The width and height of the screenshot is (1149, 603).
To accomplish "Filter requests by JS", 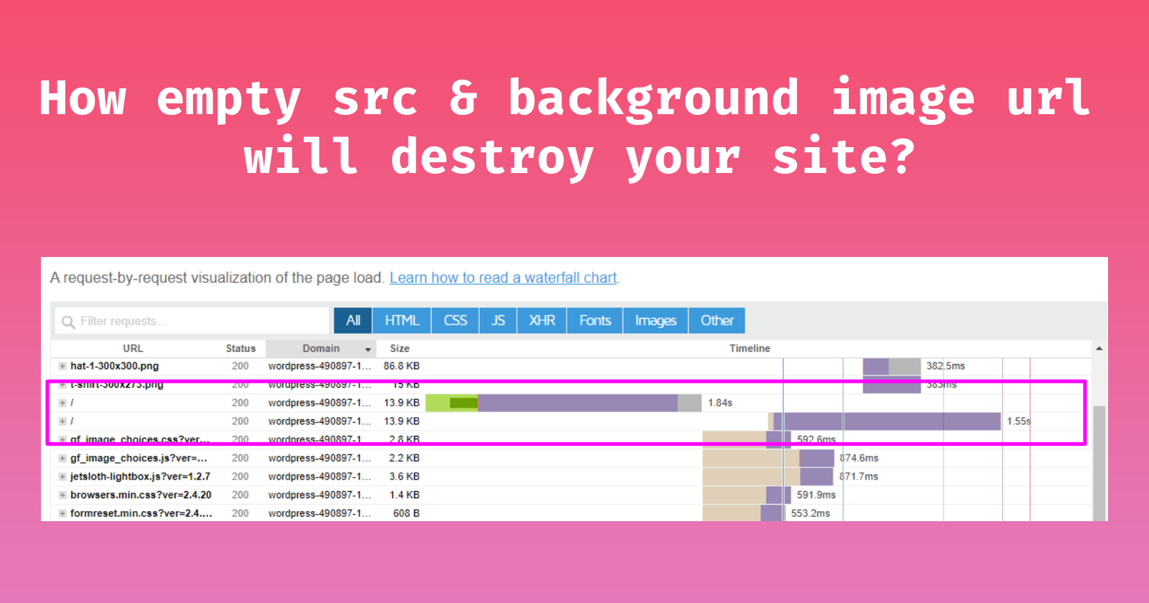I will [x=498, y=321].
